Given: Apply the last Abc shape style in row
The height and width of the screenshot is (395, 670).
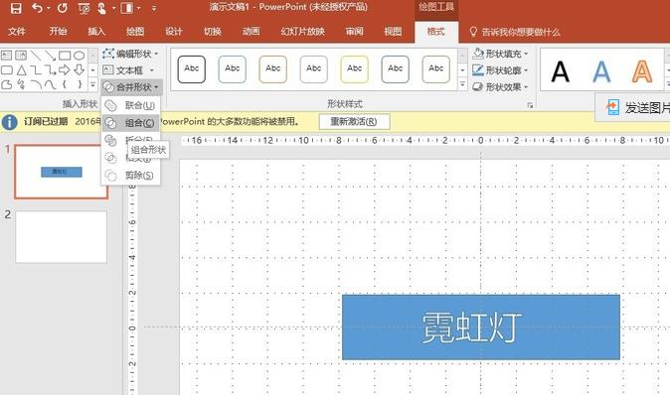Looking at the screenshot, I should (x=435, y=69).
